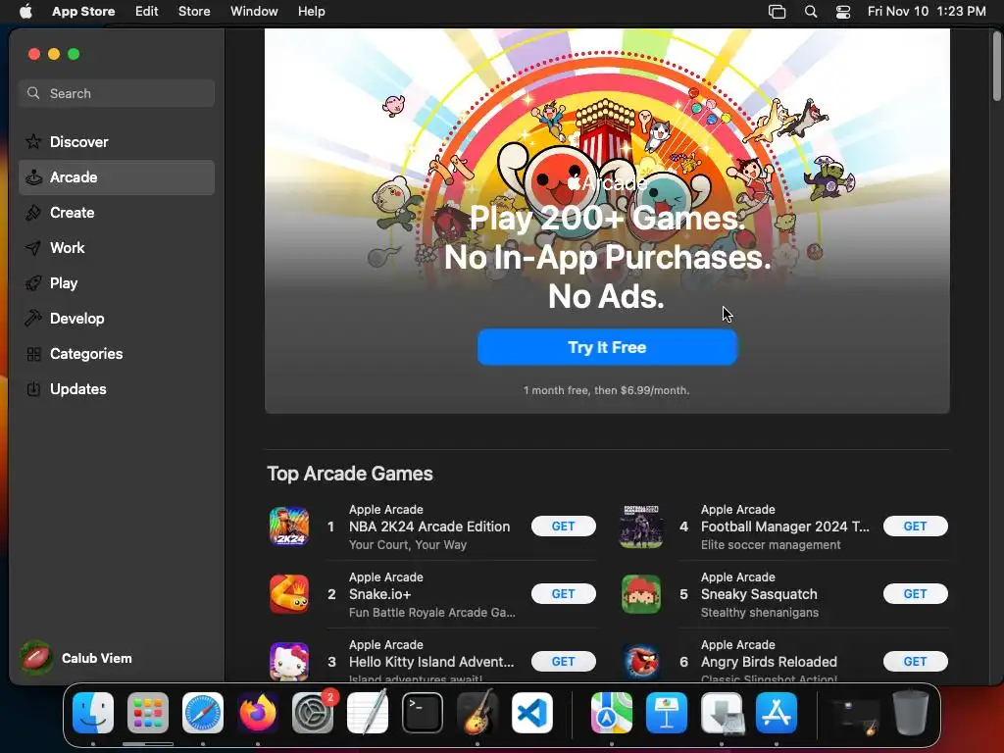1004x753 pixels.
Task: Open Terminal from the Dock
Action: point(423,713)
